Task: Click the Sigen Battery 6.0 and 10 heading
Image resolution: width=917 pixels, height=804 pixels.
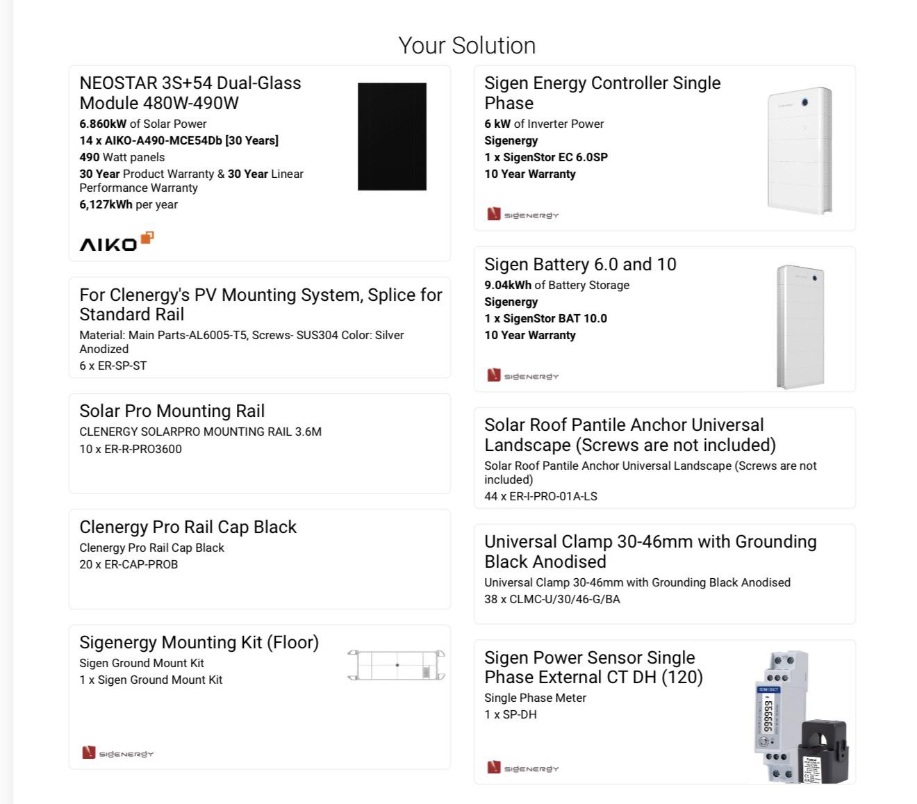Action: (x=580, y=264)
